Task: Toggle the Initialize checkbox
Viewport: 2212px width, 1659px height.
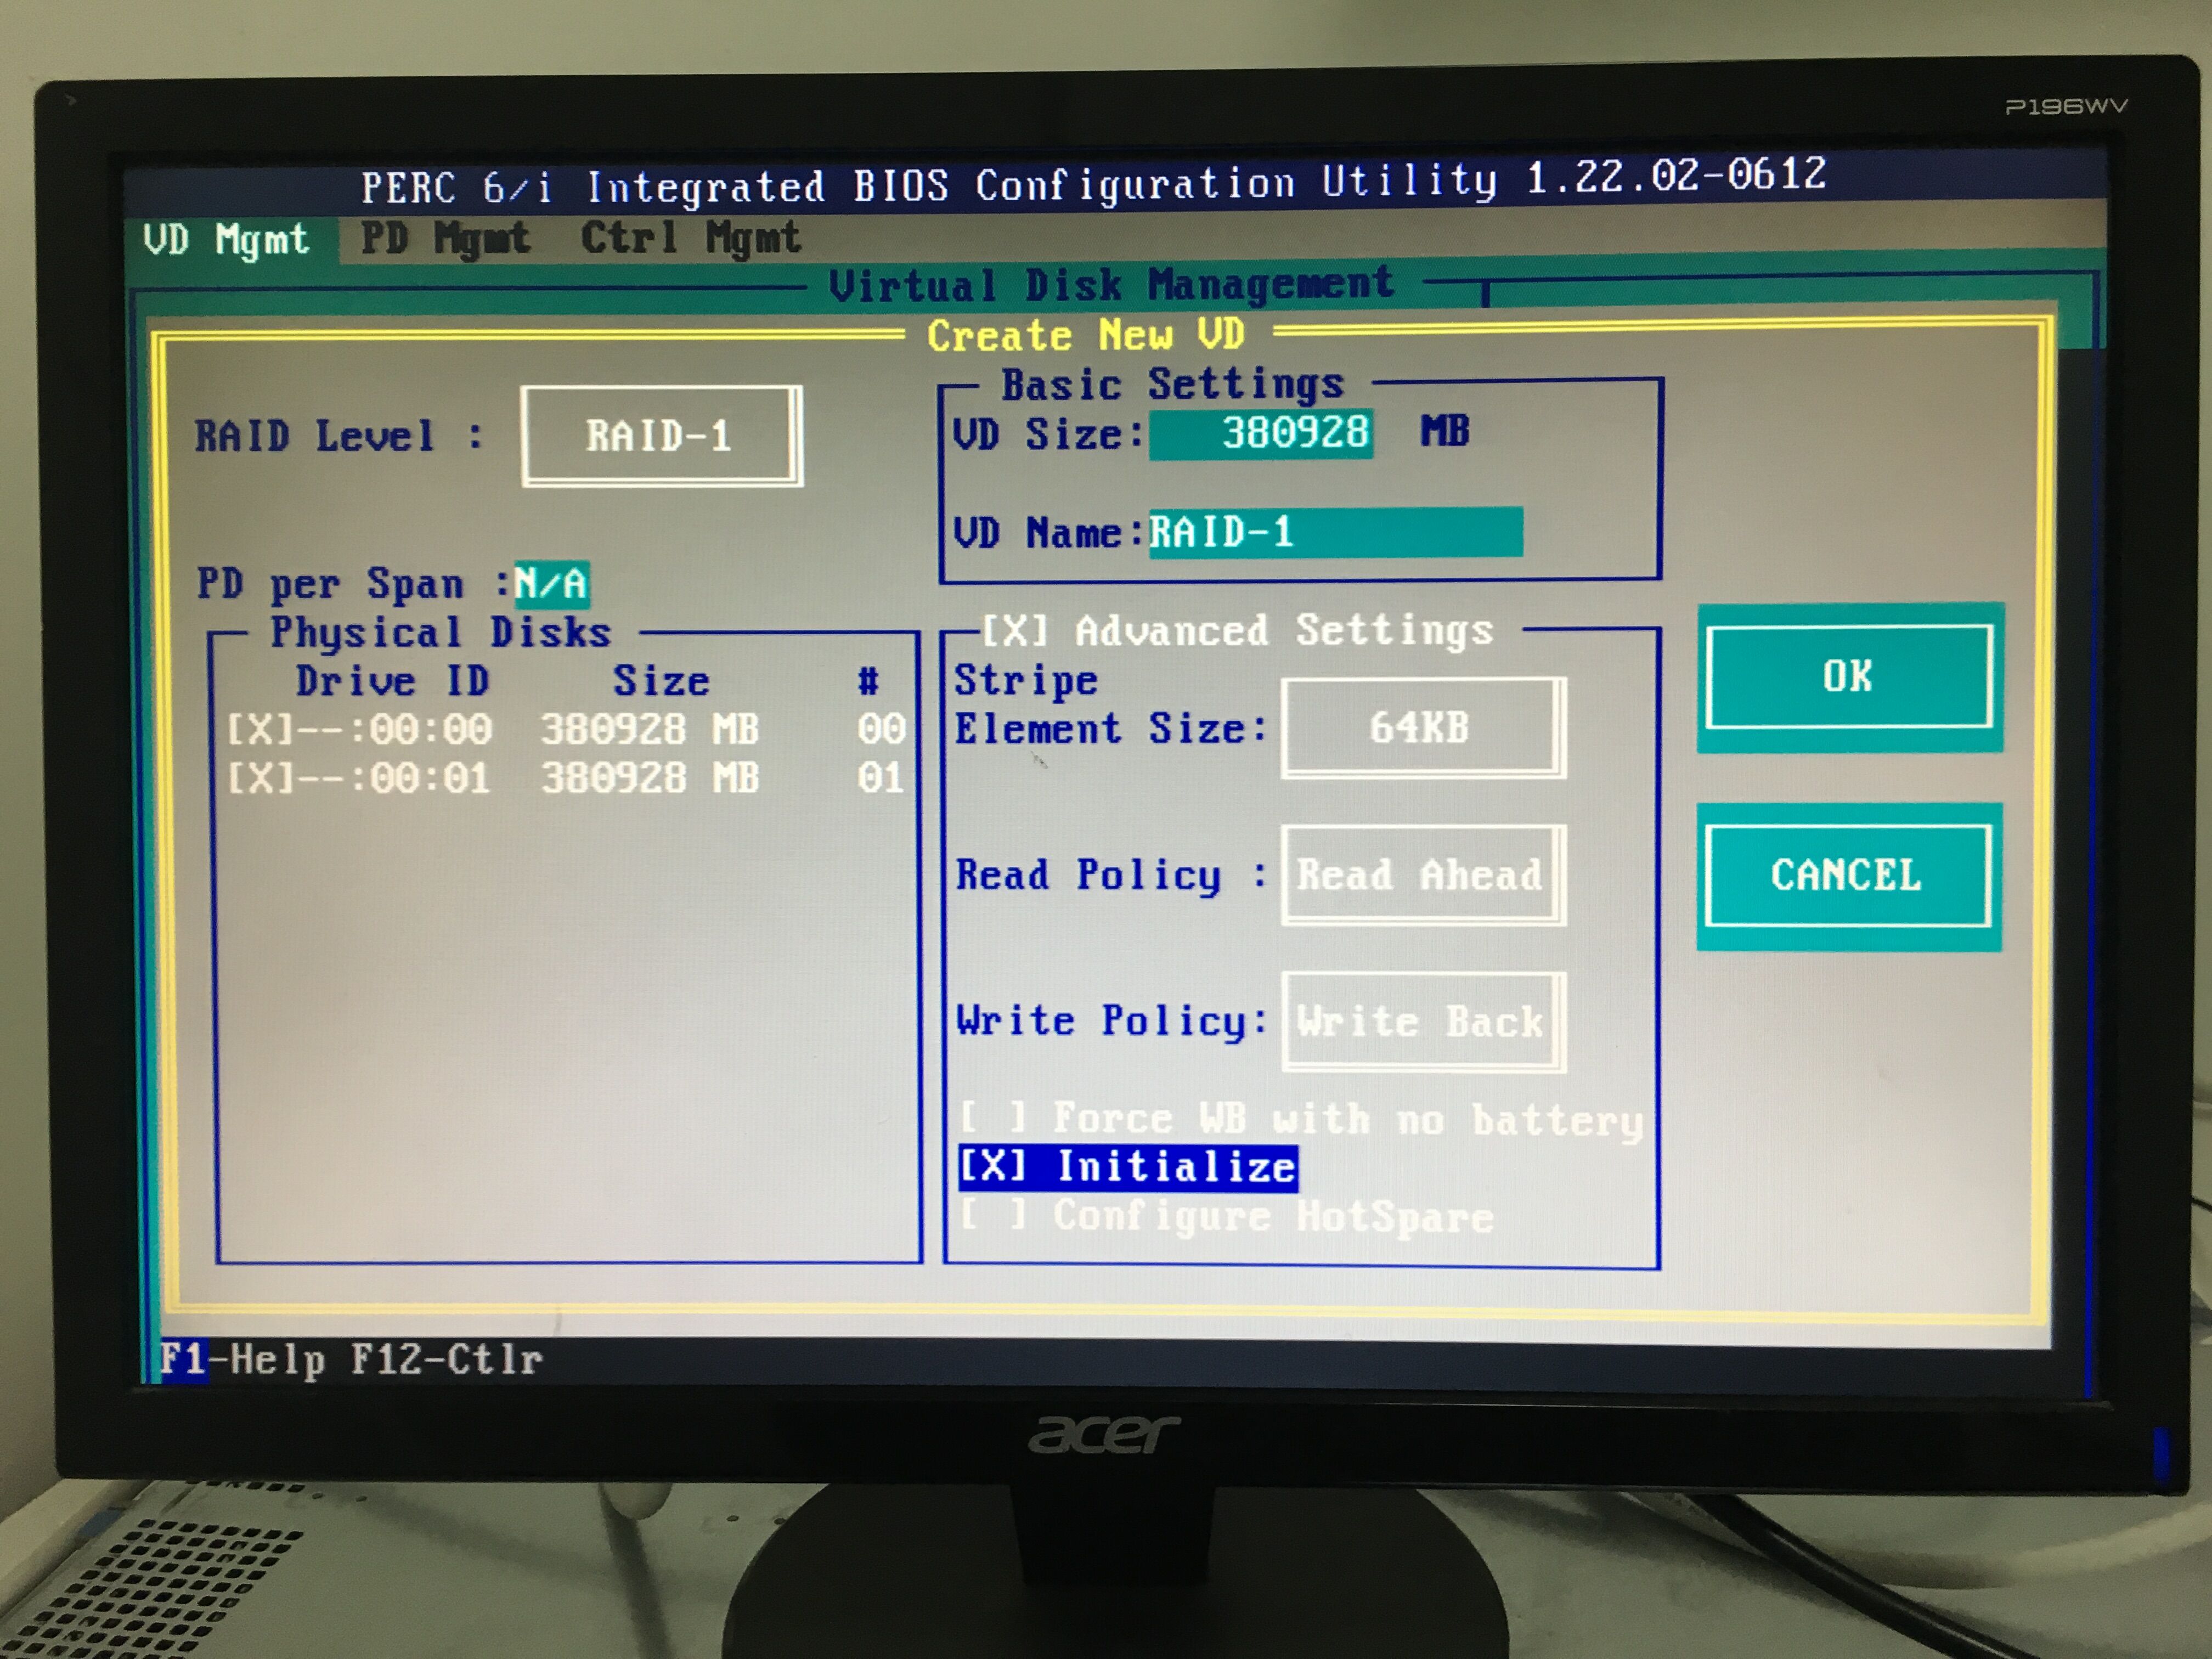Action: [994, 1167]
